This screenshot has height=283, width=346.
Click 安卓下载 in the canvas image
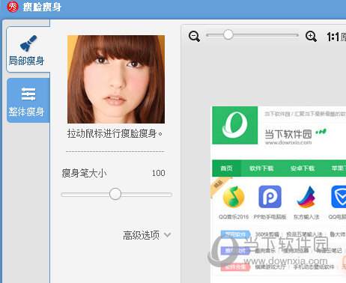coord(303,168)
